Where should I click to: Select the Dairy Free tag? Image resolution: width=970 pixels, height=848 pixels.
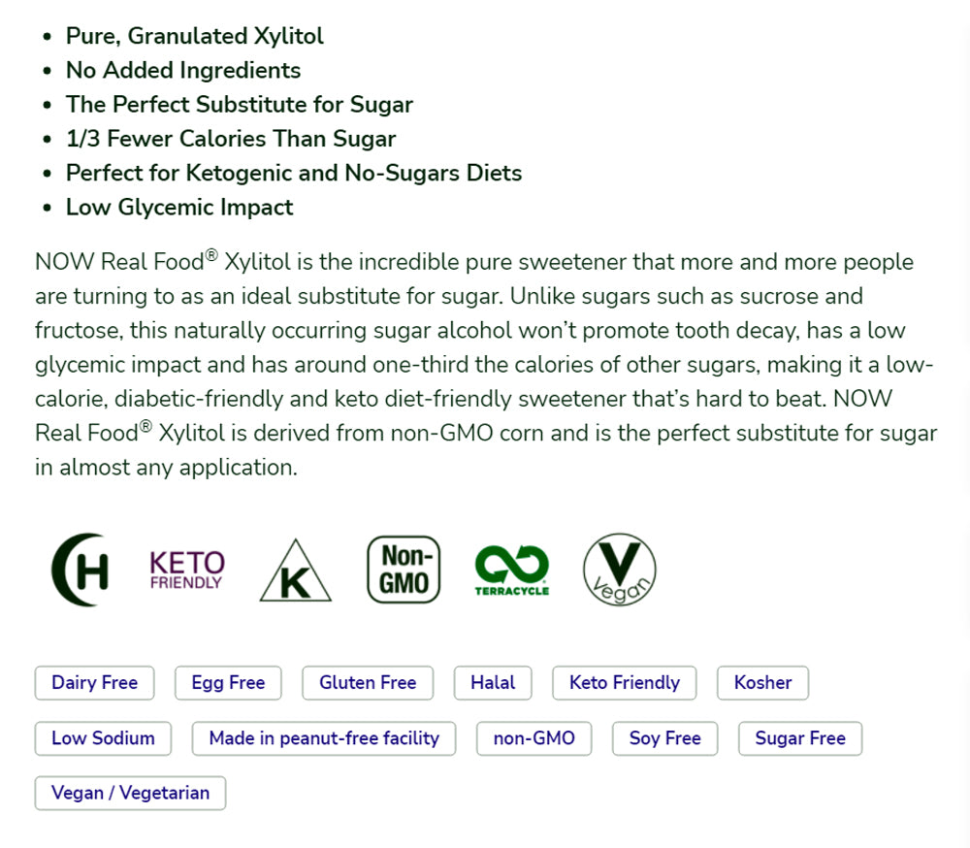click(94, 682)
